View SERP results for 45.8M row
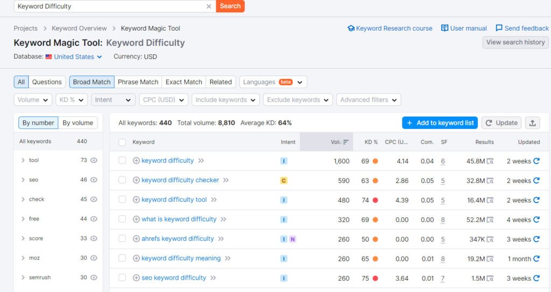The width and height of the screenshot is (551, 292). pos(490,161)
